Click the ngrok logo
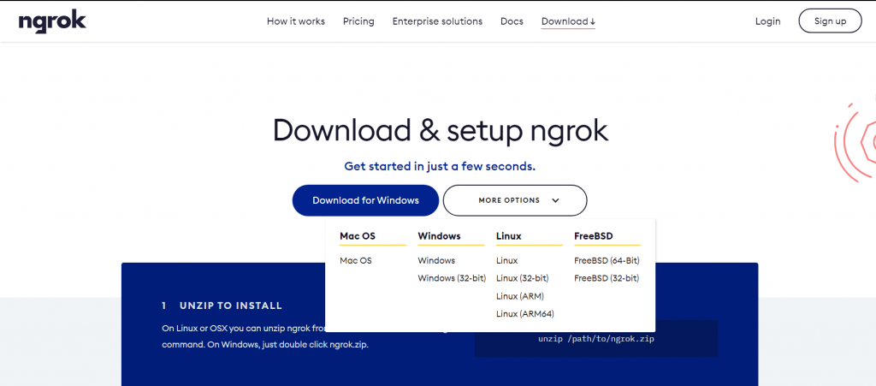Image resolution: width=876 pixels, height=386 pixels. pyautogui.click(x=52, y=21)
